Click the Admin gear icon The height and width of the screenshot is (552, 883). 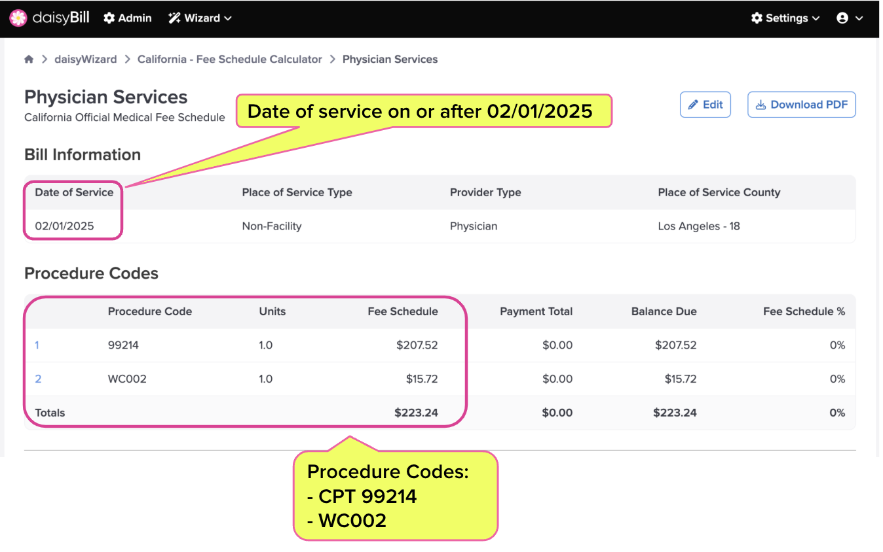pos(109,18)
